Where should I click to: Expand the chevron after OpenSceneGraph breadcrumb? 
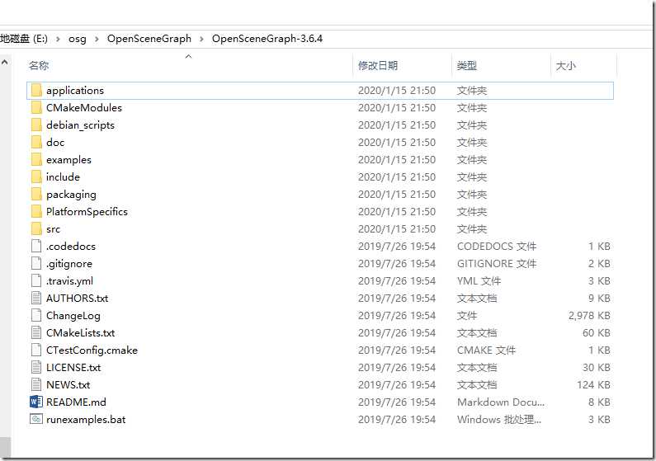coord(201,39)
